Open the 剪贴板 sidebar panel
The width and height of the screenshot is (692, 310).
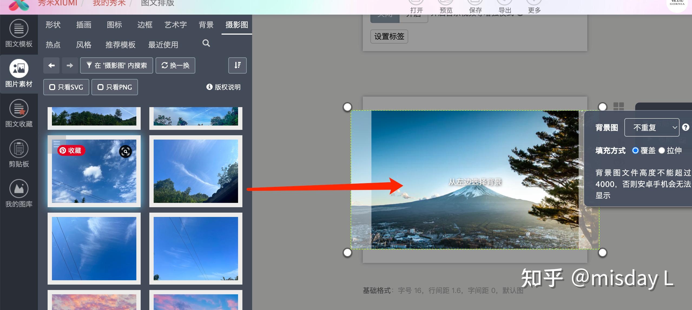point(19,154)
